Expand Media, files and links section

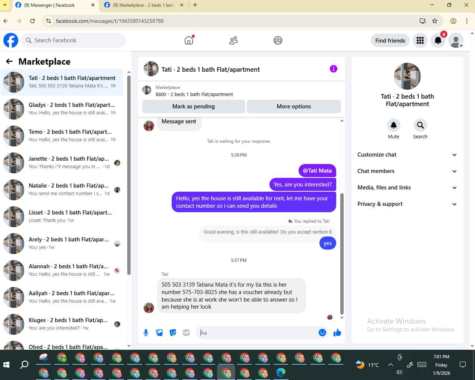click(x=407, y=188)
